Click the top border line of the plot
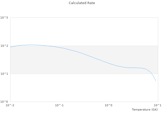The height and width of the screenshot is (122, 163). pyautogui.click(x=84, y=18)
